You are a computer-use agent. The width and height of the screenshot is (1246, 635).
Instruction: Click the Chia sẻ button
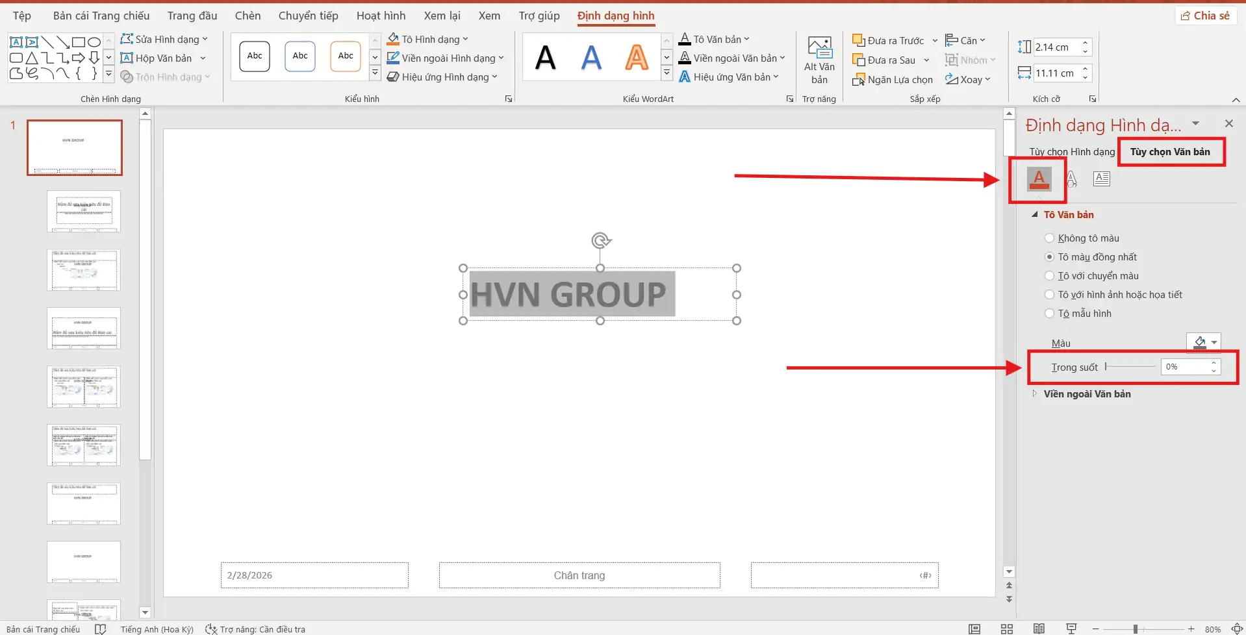1205,15
